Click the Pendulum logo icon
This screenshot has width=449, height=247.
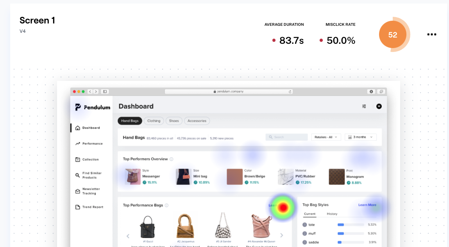[78, 107]
